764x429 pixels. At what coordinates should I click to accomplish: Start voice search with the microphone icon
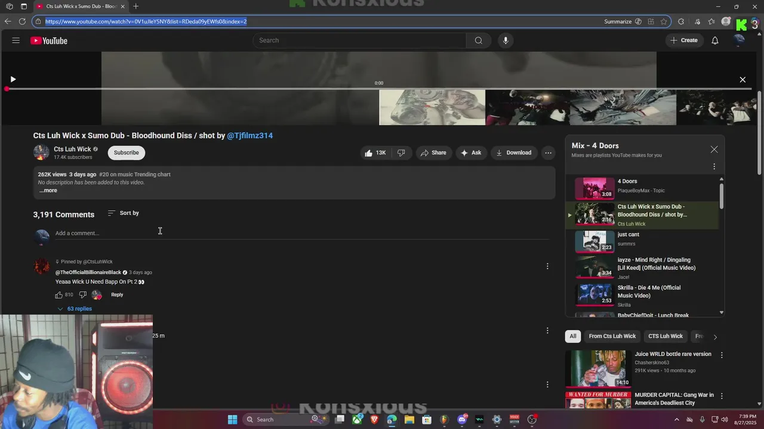tap(506, 41)
